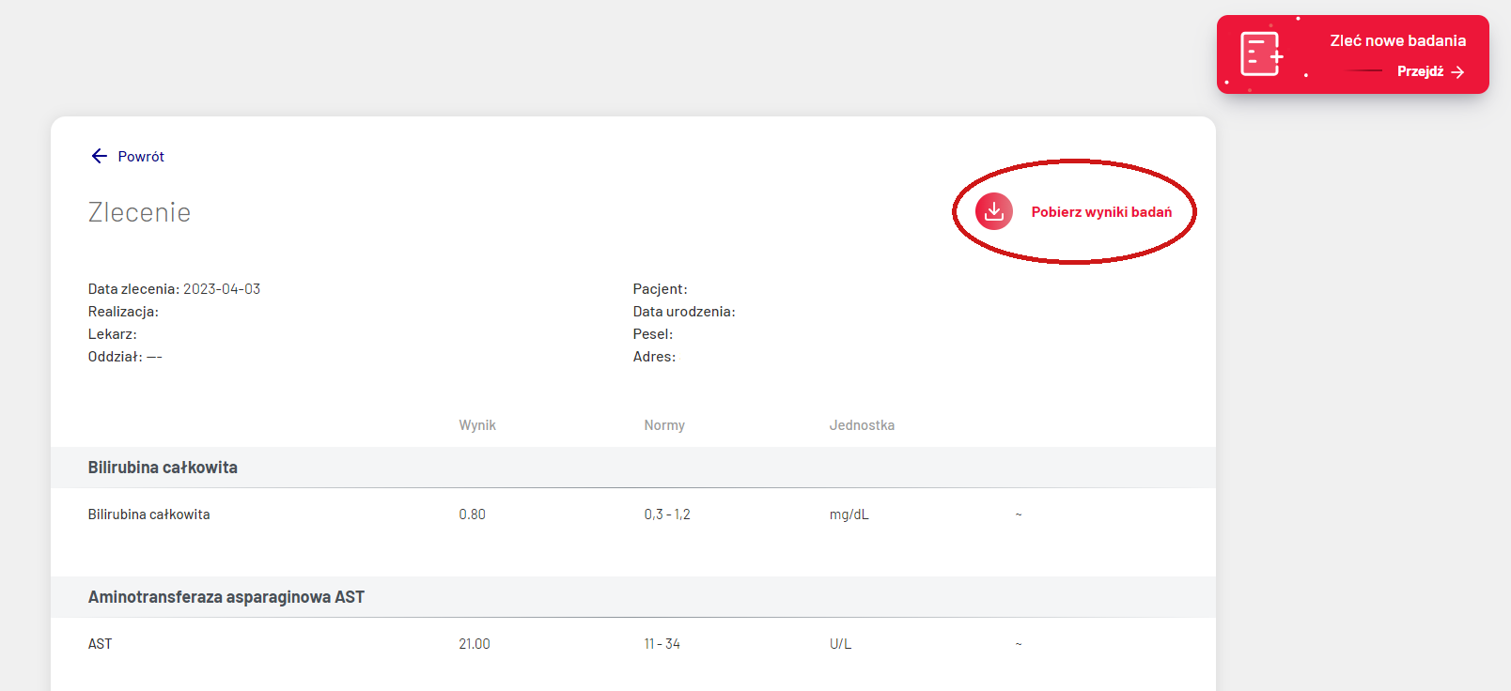Click the arrow icon next to Przejdź
The width and height of the screenshot is (1511, 691).
(1457, 72)
